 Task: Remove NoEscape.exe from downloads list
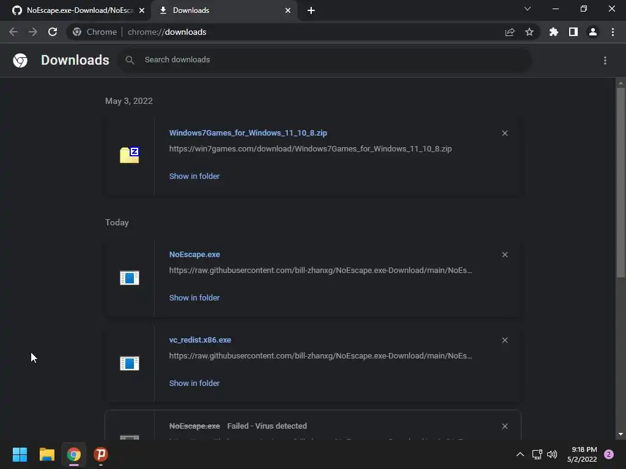504,255
